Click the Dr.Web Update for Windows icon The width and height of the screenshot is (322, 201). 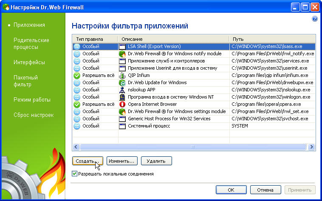122,82
